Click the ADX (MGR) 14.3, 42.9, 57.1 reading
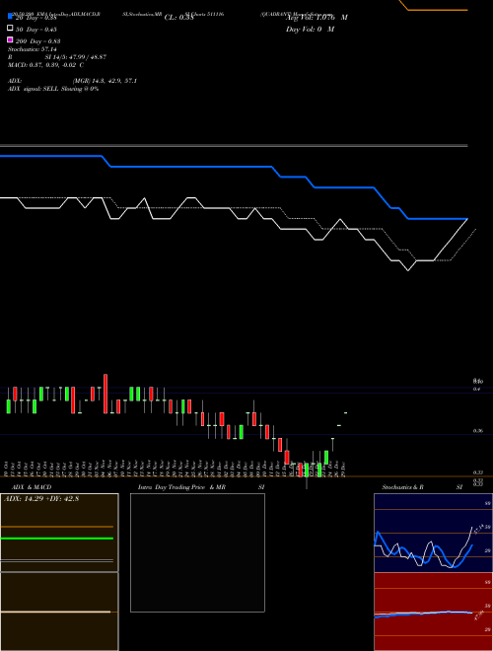 [x=72, y=81]
